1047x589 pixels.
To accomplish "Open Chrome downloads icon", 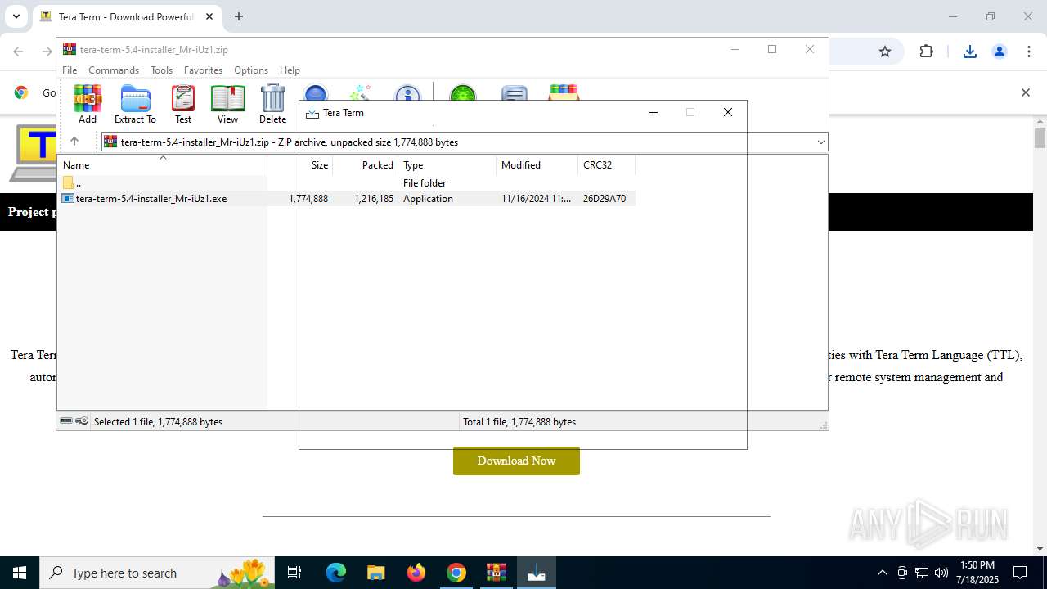I will [970, 52].
